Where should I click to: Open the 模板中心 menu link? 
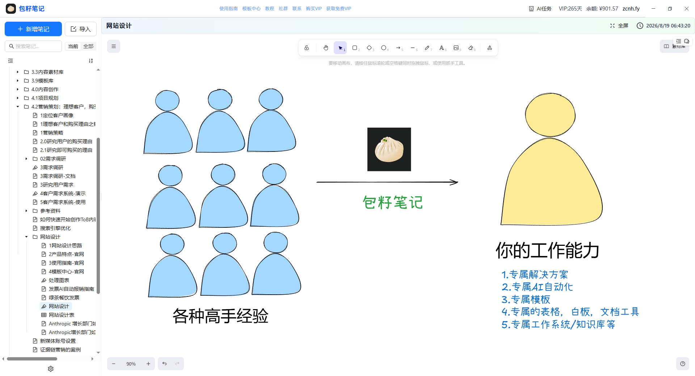coord(251,9)
